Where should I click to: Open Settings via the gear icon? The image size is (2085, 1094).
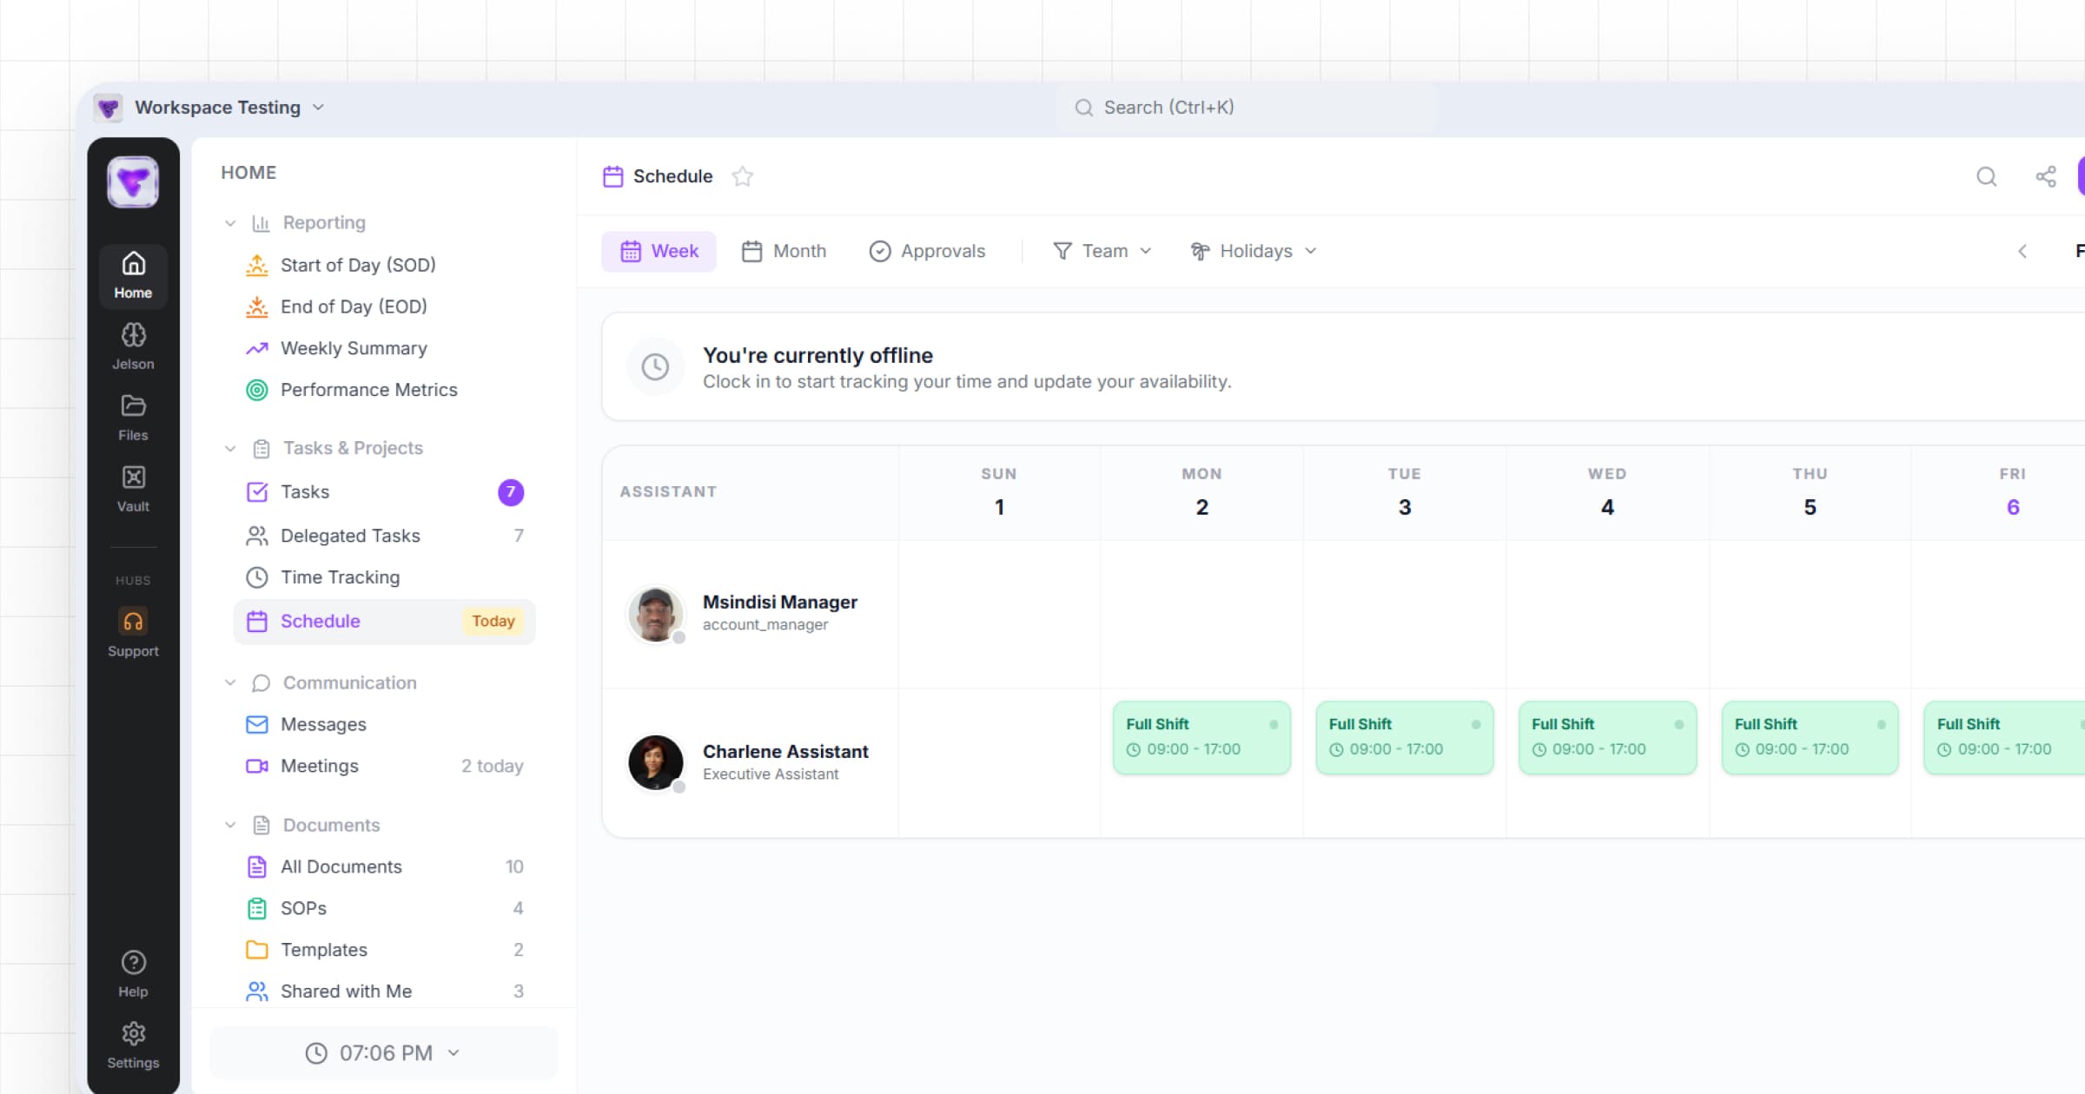click(133, 1033)
